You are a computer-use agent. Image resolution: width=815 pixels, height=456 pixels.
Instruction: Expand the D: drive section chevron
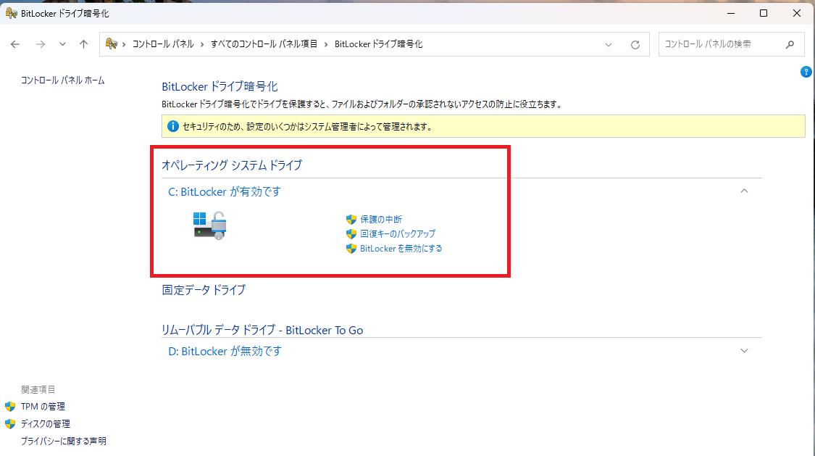point(744,351)
